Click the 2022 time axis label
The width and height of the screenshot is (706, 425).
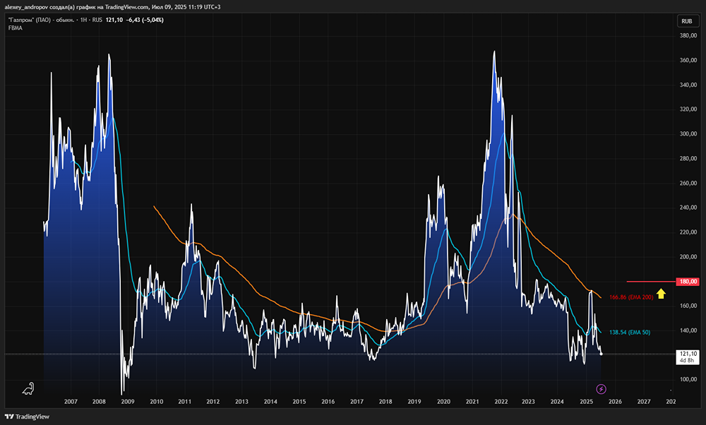tap(501, 402)
